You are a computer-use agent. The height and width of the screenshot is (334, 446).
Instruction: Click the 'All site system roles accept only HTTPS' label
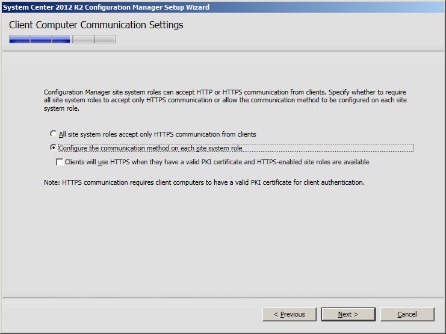[158, 134]
